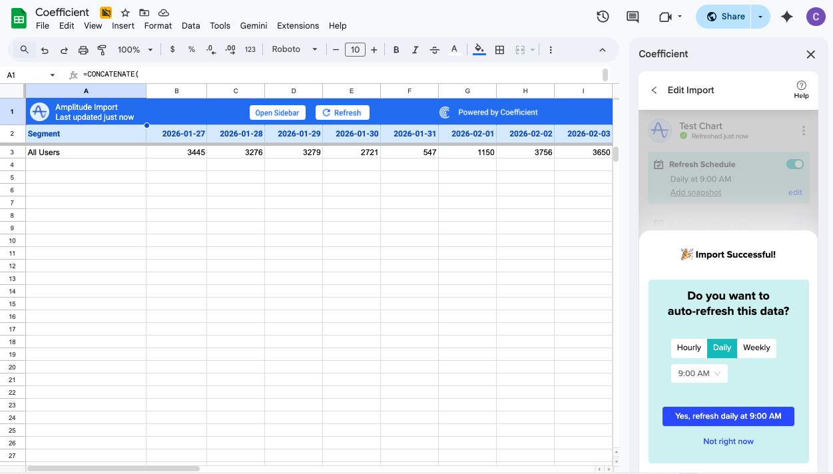Click 'Yes, refresh daily at 9:00 AM'
Screen dimensions: 833x474
click(728, 416)
